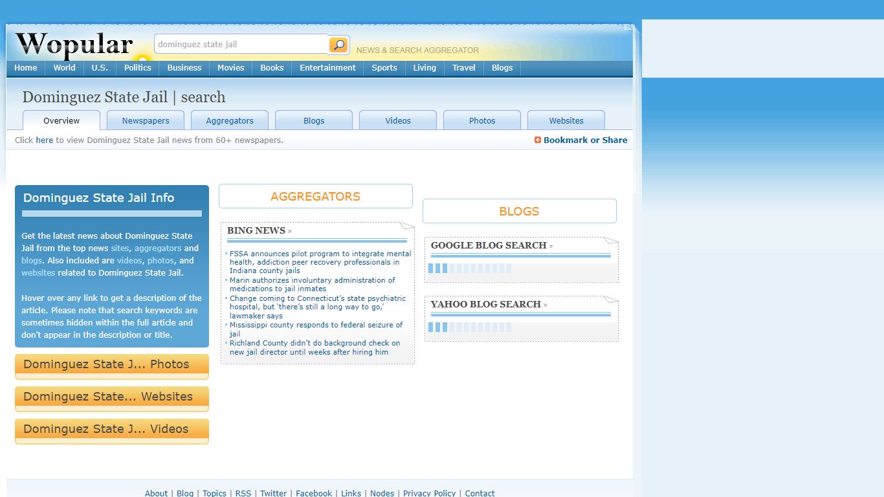
Task: Open the 'photos' link in info box
Action: pyautogui.click(x=160, y=261)
